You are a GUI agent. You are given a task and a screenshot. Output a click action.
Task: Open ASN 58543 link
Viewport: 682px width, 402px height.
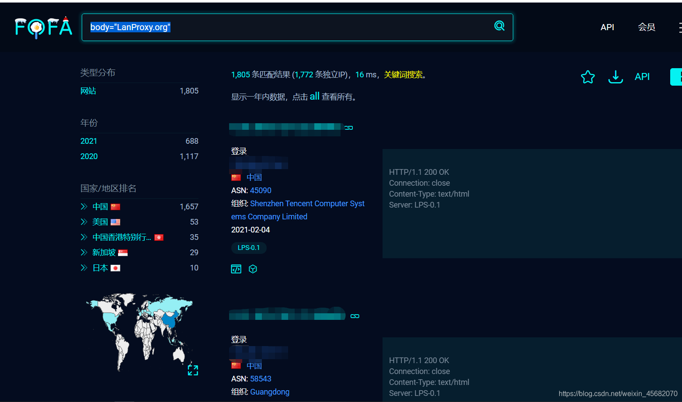261,379
